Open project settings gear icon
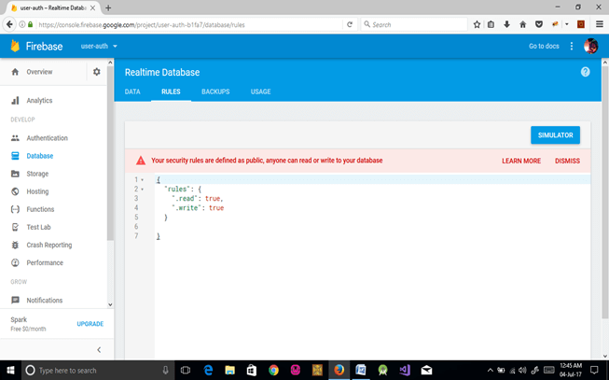609x380 pixels. click(x=96, y=72)
